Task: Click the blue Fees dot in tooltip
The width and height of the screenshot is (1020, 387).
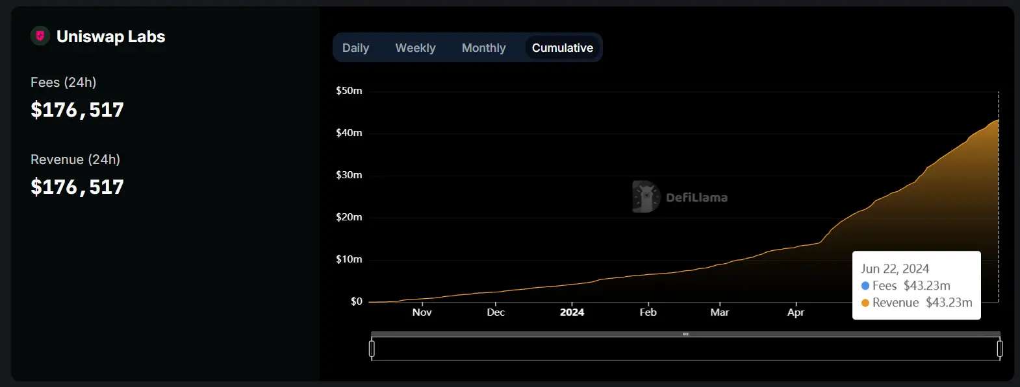Action: (865, 286)
